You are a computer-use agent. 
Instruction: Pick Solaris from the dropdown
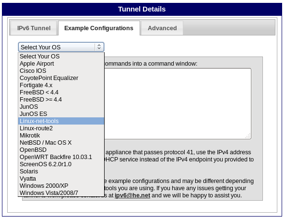click(61, 171)
